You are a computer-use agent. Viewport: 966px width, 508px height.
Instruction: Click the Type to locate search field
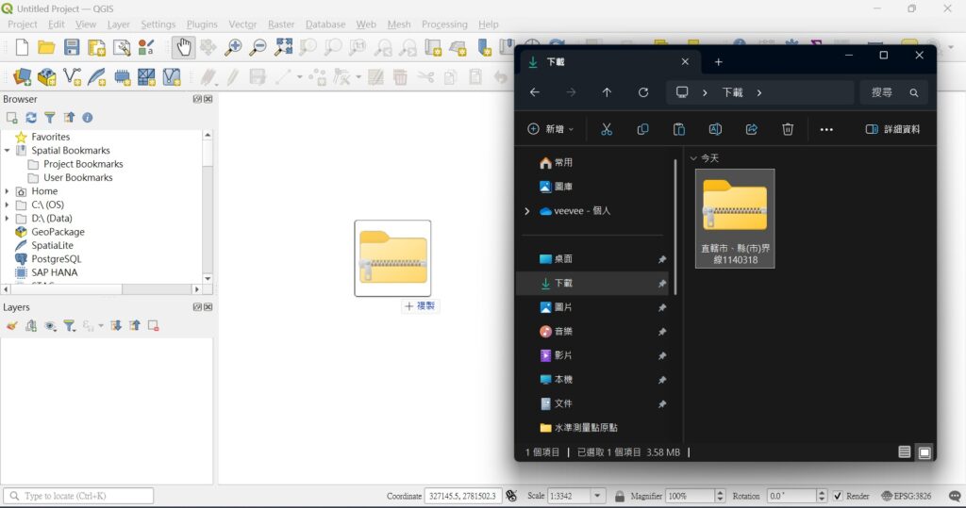[x=78, y=496]
